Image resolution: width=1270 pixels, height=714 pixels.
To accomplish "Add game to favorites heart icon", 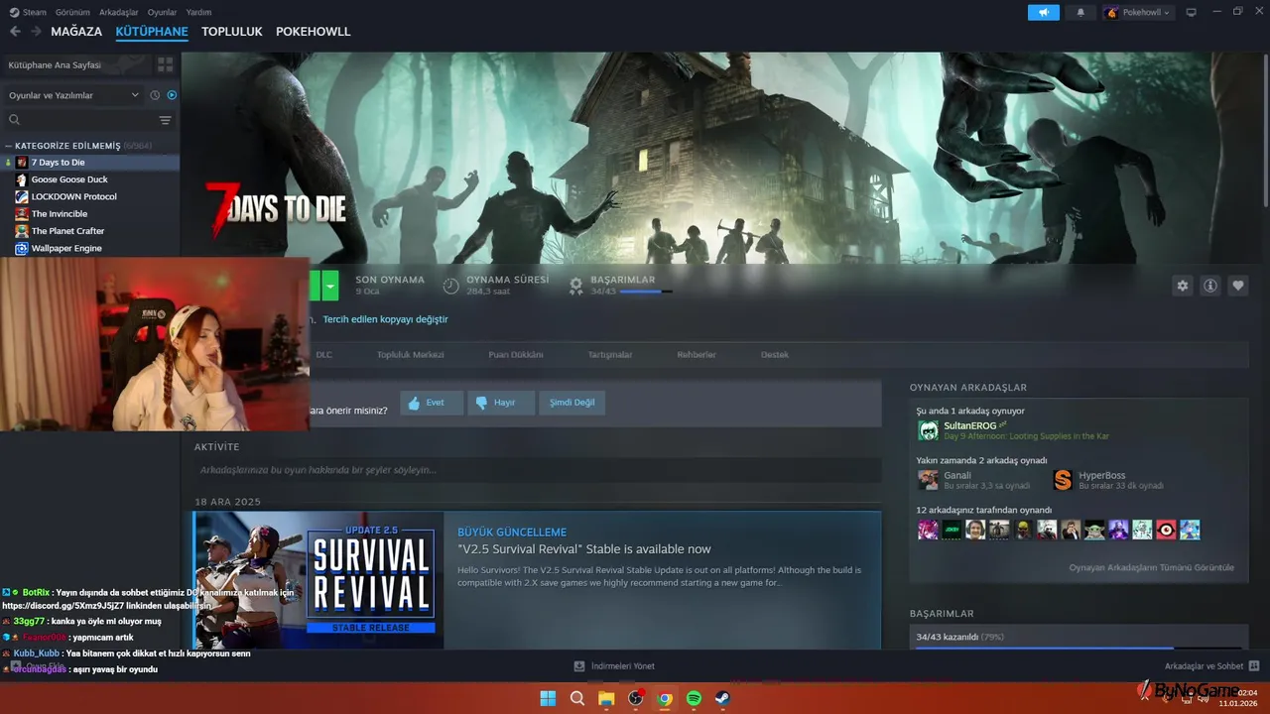I will pos(1237,286).
